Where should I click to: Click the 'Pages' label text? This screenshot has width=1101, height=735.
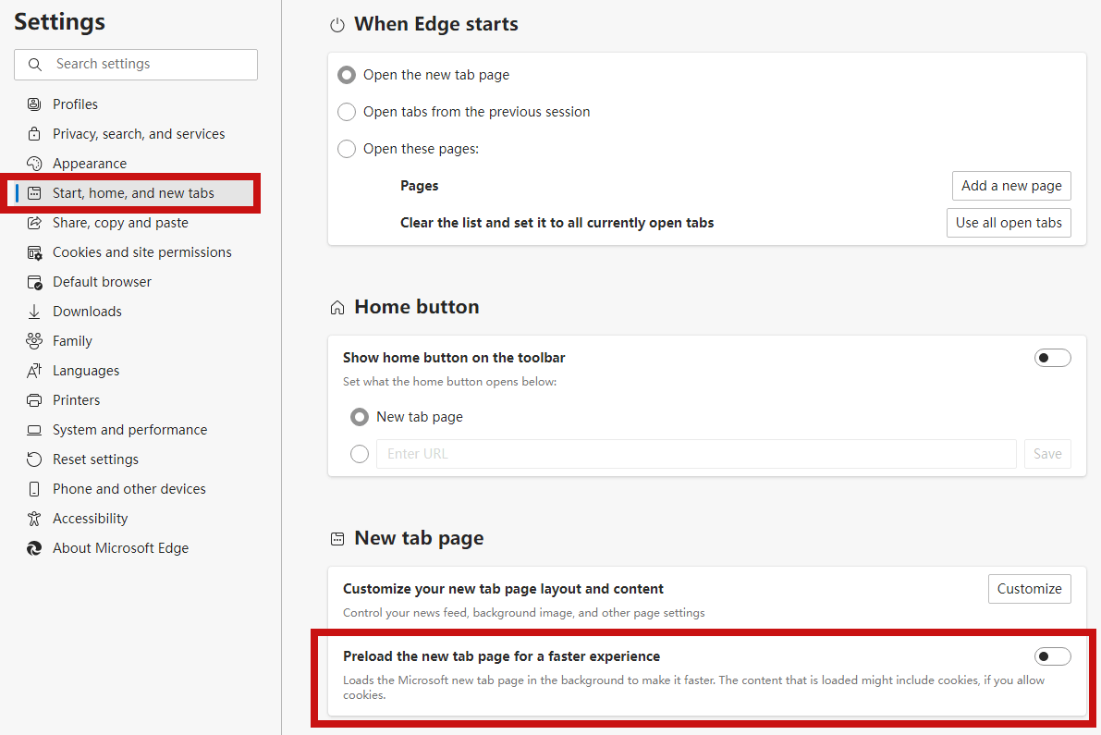419,186
